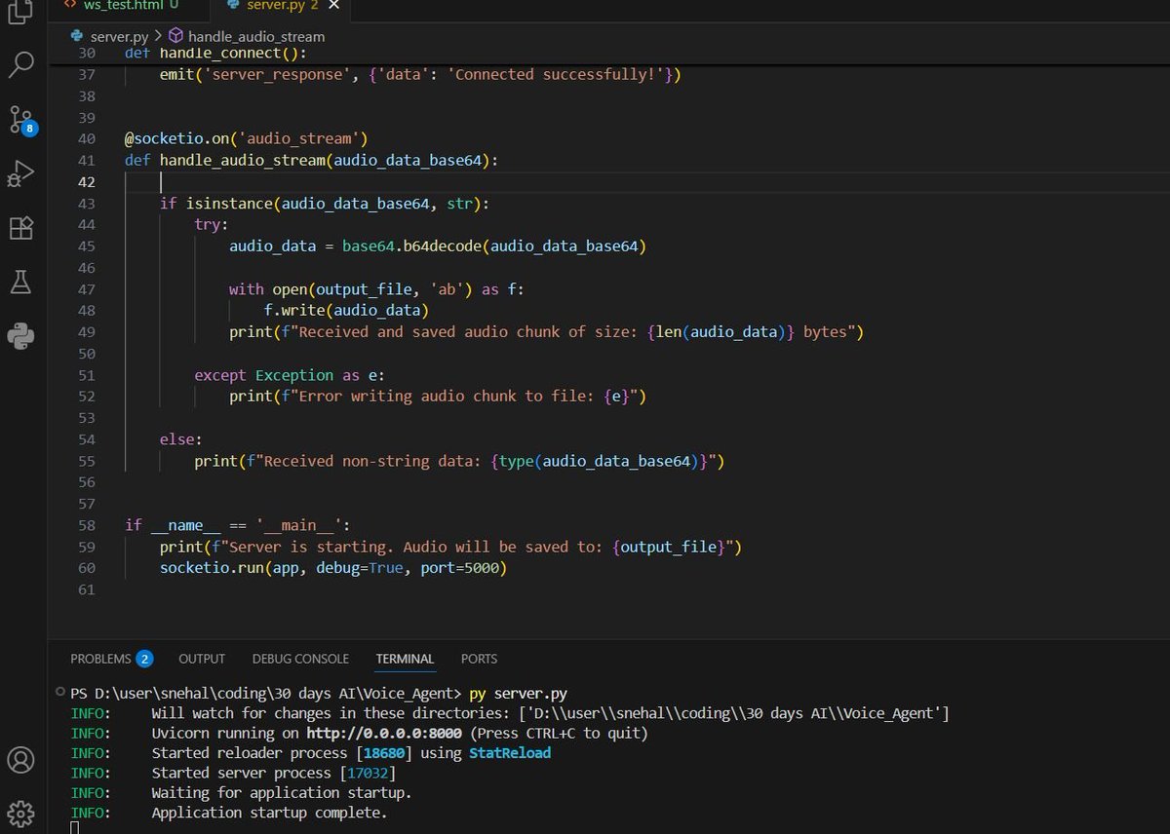
Task: Open the Accounts menu
Action: pyautogui.click(x=20, y=760)
